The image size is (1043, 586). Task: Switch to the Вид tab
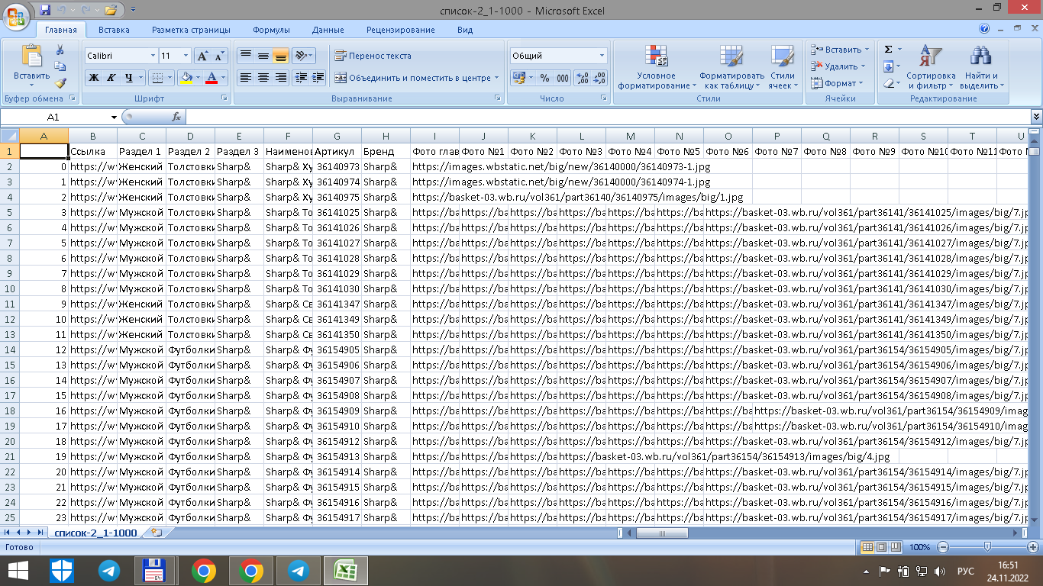(x=465, y=30)
